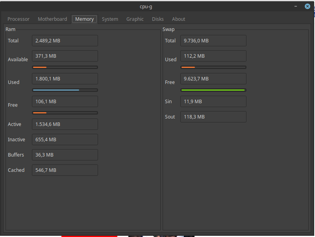Click the Swap Free green progress bar
This screenshot has width=315, height=237.
coord(213,90)
